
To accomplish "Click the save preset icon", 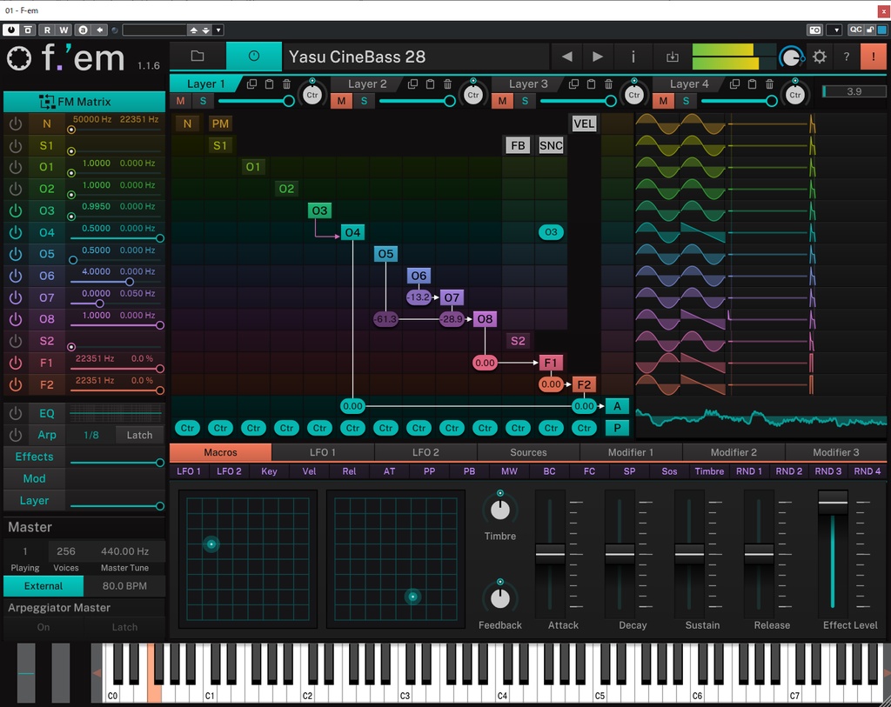I will [x=672, y=56].
